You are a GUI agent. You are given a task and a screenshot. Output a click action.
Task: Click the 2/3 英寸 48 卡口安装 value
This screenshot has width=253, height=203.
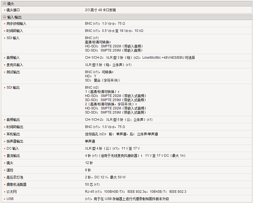[101, 10]
